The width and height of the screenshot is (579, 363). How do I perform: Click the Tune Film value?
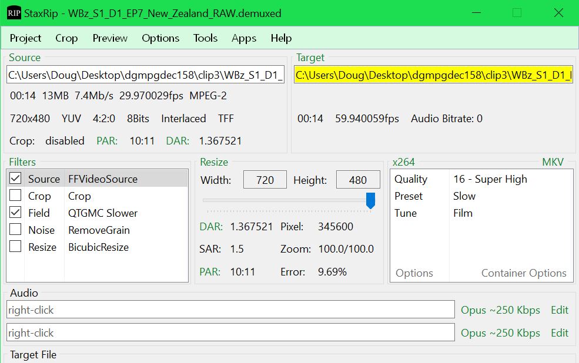click(463, 213)
